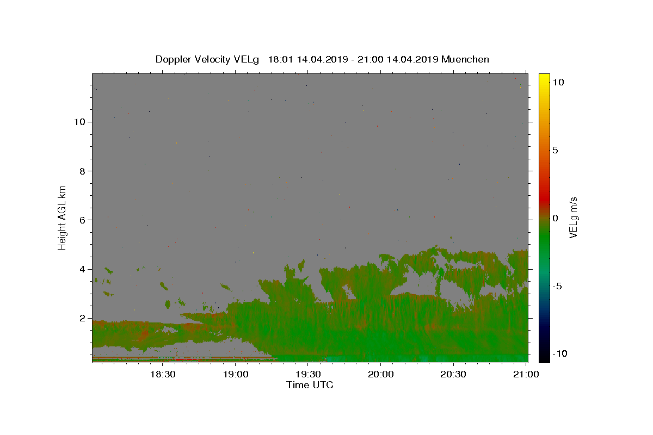Click the height tick label 10
The image size is (653, 435).
80,122
